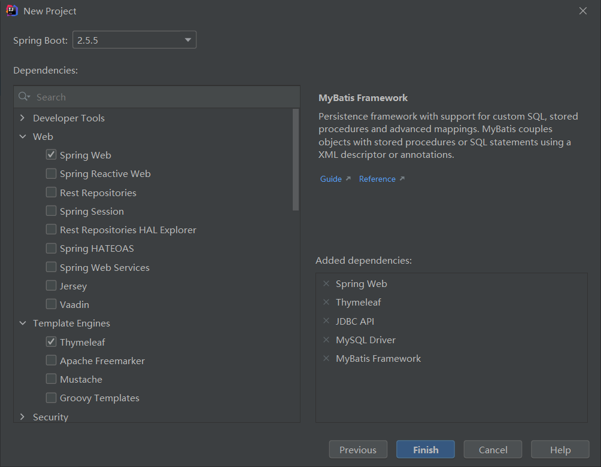The image size is (601, 467).
Task: Check the Rest Repositories checkbox
Action: (x=51, y=192)
